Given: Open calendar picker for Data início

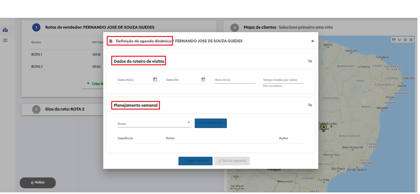Looking at the screenshot, I should tap(155, 79).
